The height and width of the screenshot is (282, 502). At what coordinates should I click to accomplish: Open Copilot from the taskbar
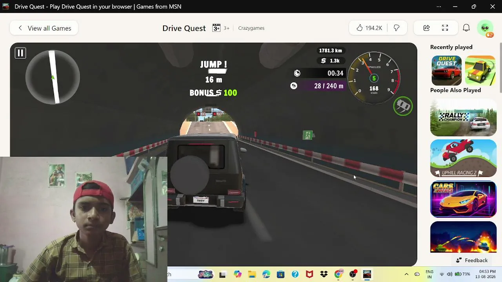coord(238,275)
